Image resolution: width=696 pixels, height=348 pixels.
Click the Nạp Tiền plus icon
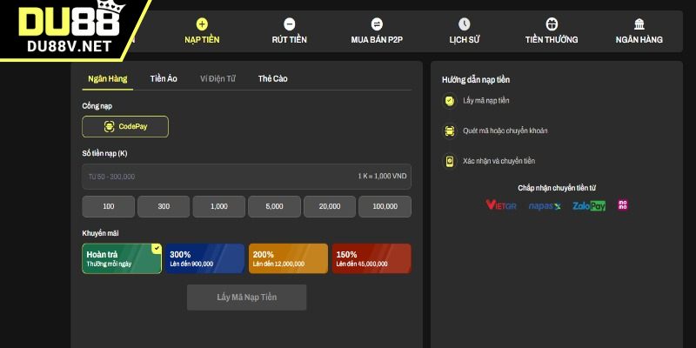[x=202, y=24]
